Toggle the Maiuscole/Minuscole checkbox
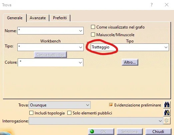This screenshot has width=174, height=135. pos(93,34)
